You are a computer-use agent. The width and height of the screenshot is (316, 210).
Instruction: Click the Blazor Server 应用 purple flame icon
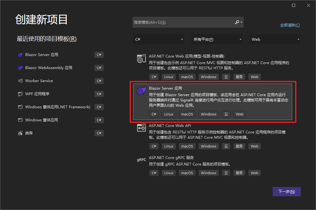tap(141, 91)
